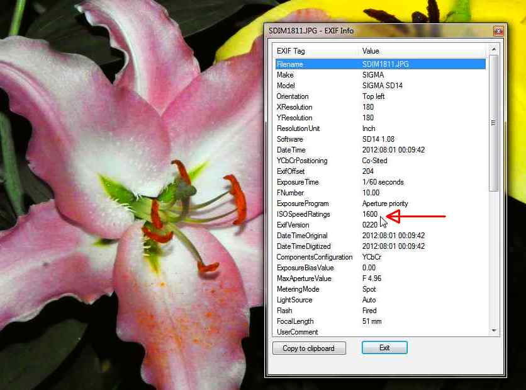This screenshot has width=526, height=390.
Task: Click the SD14 1.08 software value
Action: [378, 139]
